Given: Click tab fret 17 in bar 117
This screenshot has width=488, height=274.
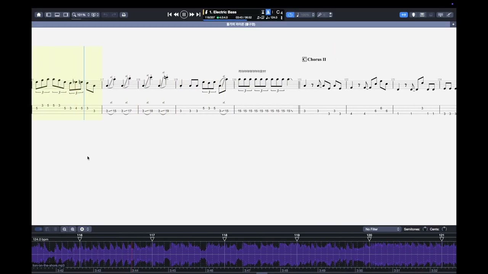Looking at the screenshot, I should [x=130, y=111].
